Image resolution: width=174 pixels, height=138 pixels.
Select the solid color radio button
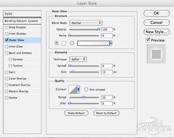pos(56,43)
